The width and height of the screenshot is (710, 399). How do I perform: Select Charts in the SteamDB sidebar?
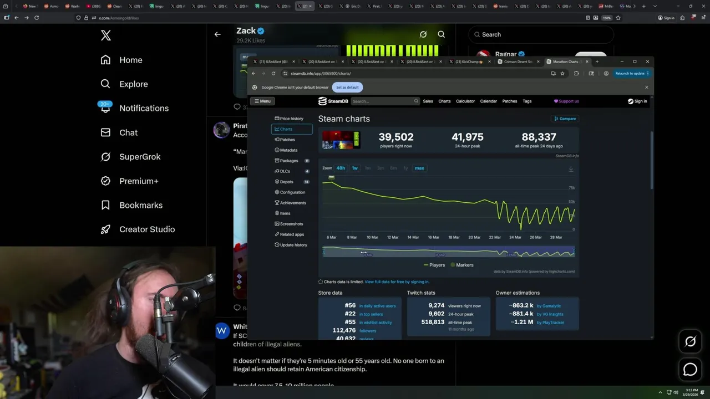point(292,129)
